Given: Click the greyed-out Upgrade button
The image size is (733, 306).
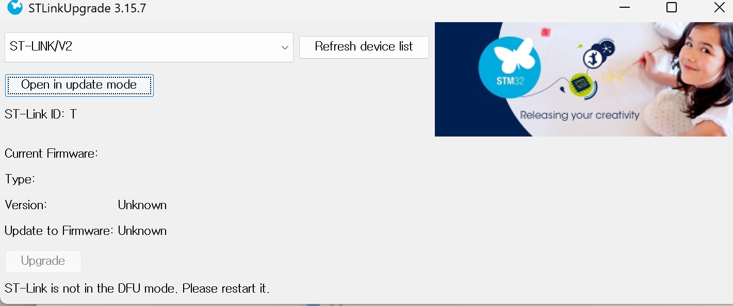Looking at the screenshot, I should point(43,261).
